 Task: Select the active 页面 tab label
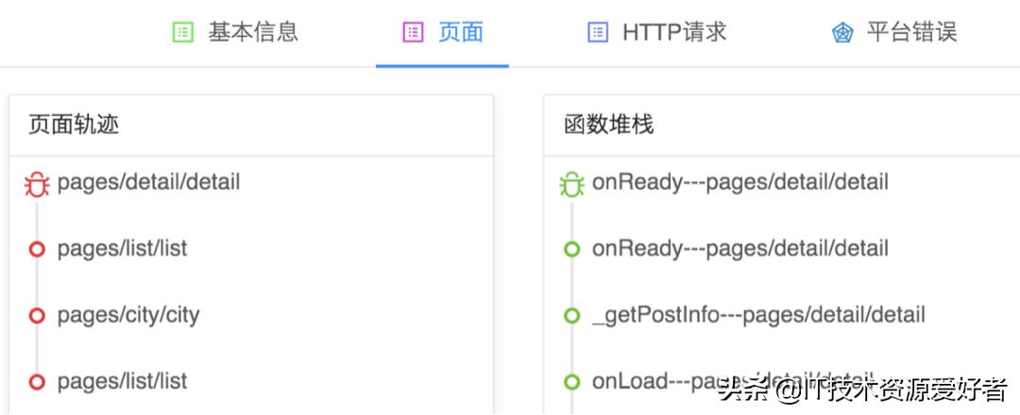click(x=461, y=32)
